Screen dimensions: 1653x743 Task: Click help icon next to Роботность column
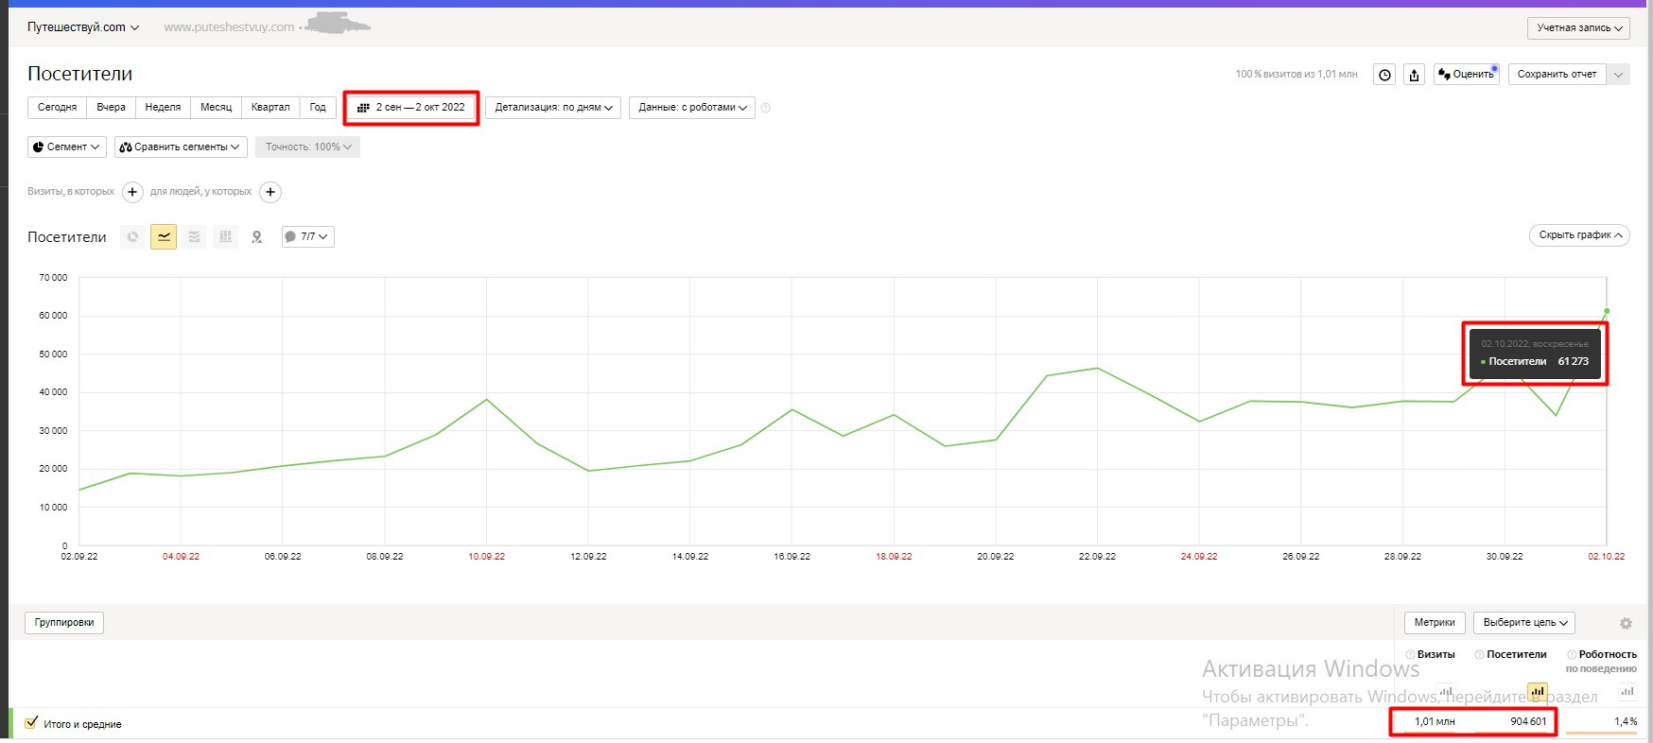point(1572,654)
